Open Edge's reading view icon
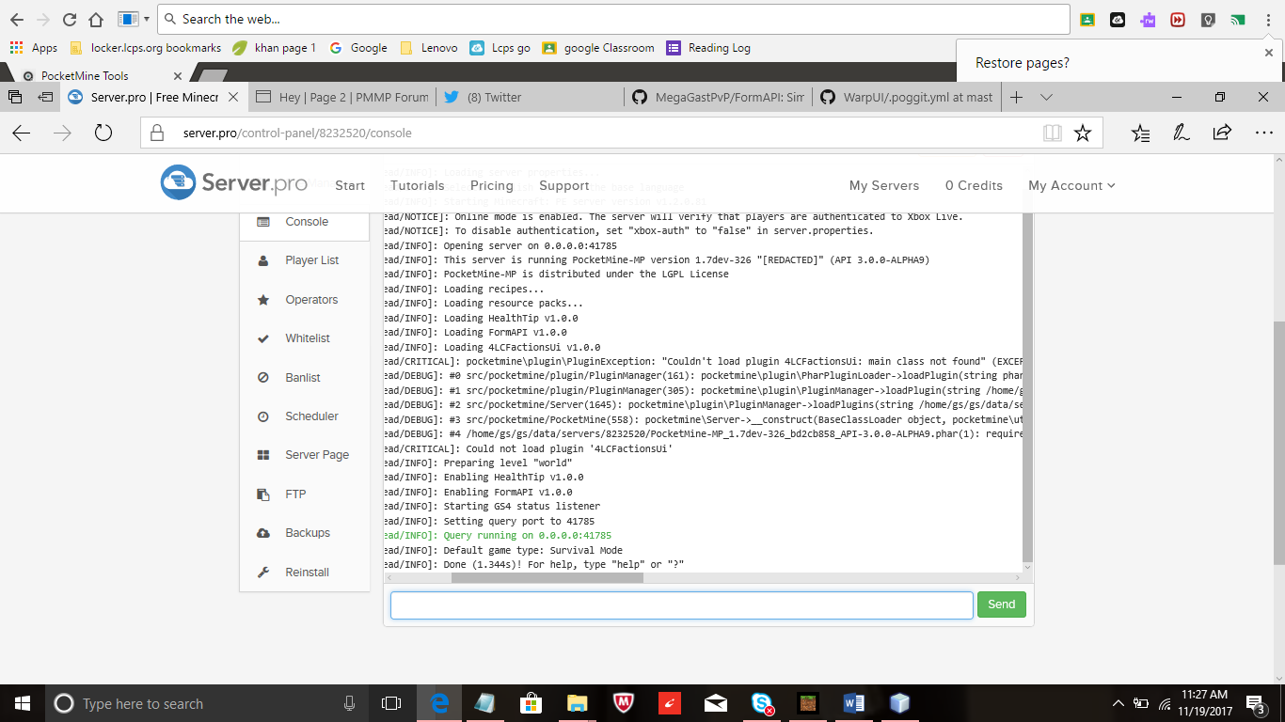This screenshot has width=1285, height=722. [x=1053, y=133]
